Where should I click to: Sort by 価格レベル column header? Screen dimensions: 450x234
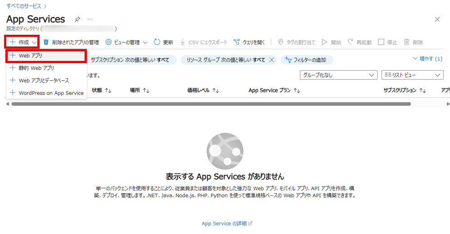point(203,90)
